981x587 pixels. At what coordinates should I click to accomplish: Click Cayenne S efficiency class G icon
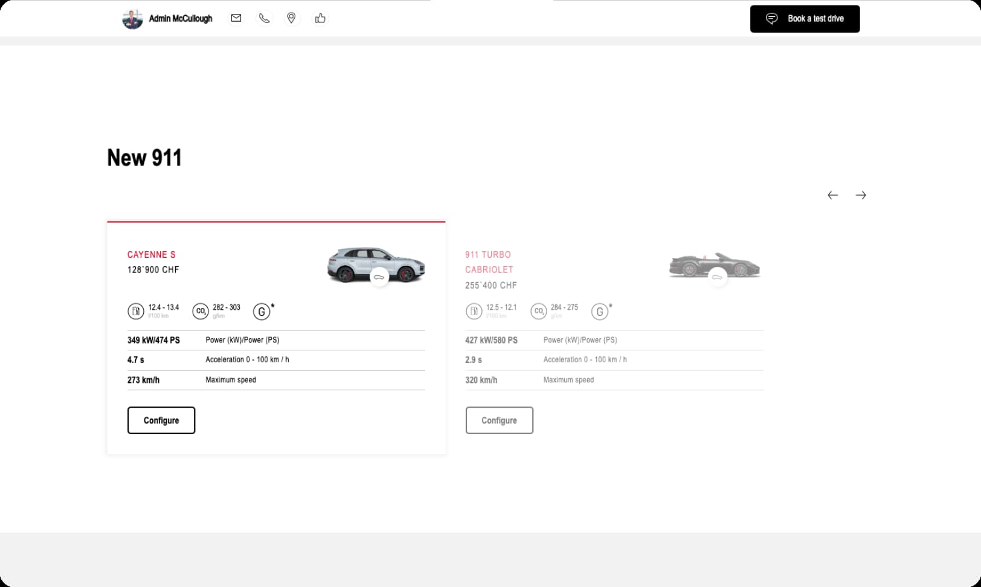click(x=262, y=312)
